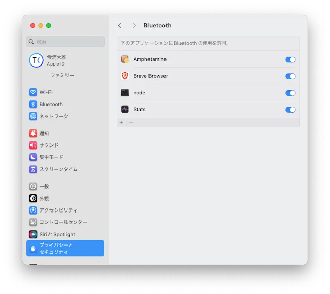The height and width of the screenshot is (294, 330).
Task: Click the Amphetamine row label
Action: [150, 59]
